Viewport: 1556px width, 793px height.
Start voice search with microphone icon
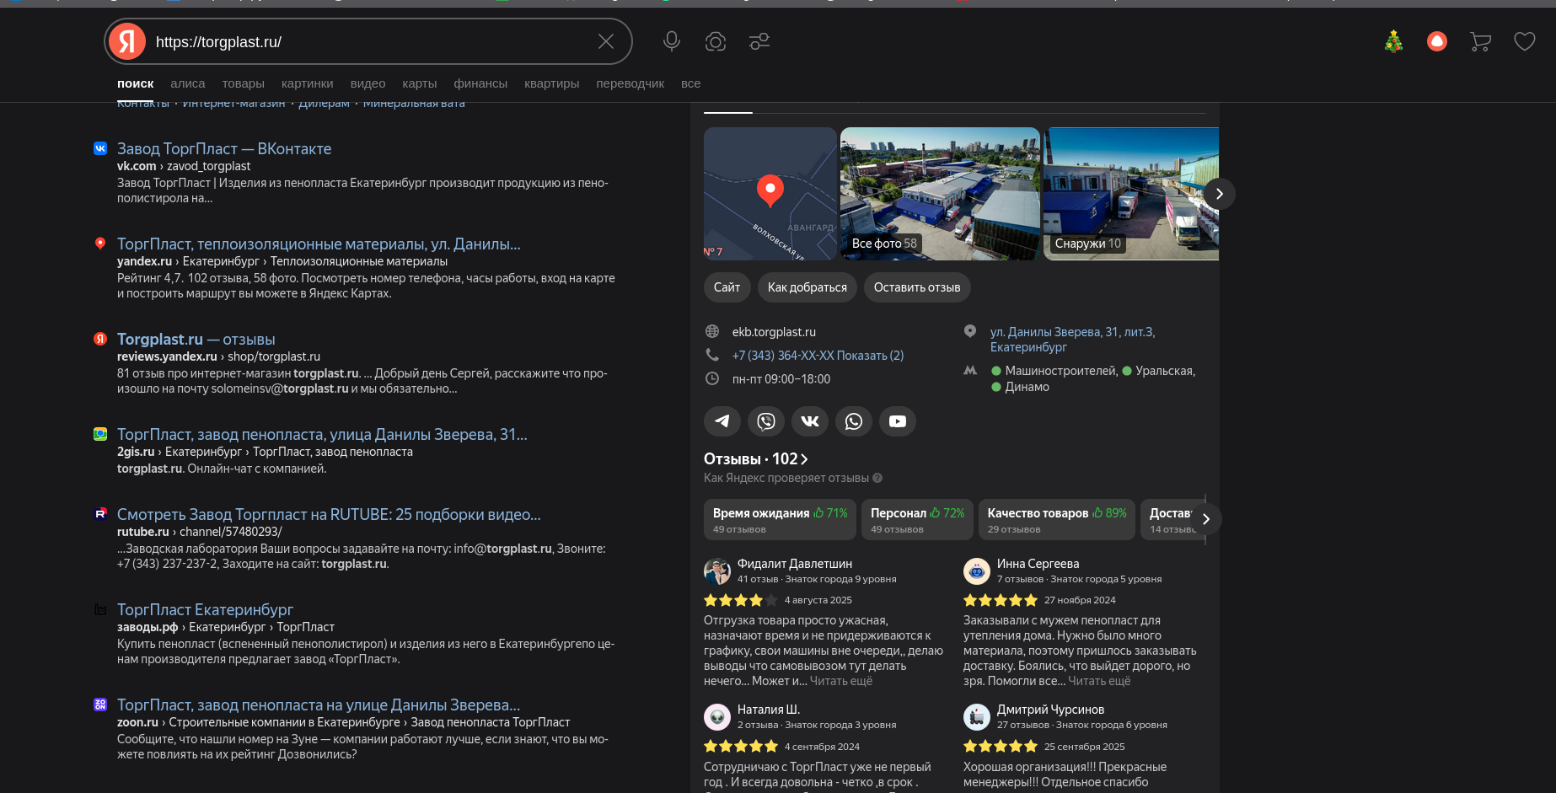click(x=672, y=41)
